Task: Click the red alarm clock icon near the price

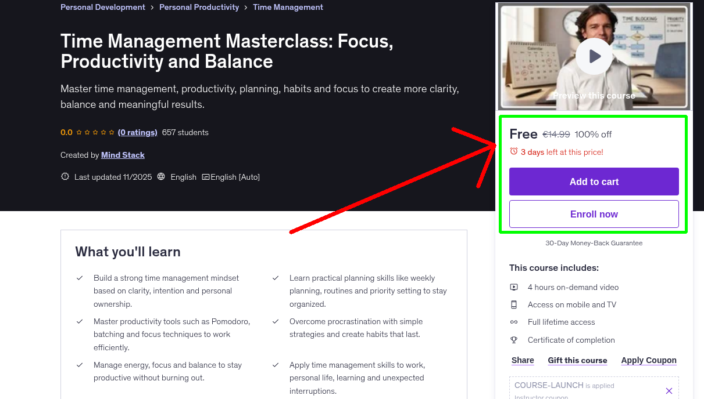Action: click(x=513, y=151)
